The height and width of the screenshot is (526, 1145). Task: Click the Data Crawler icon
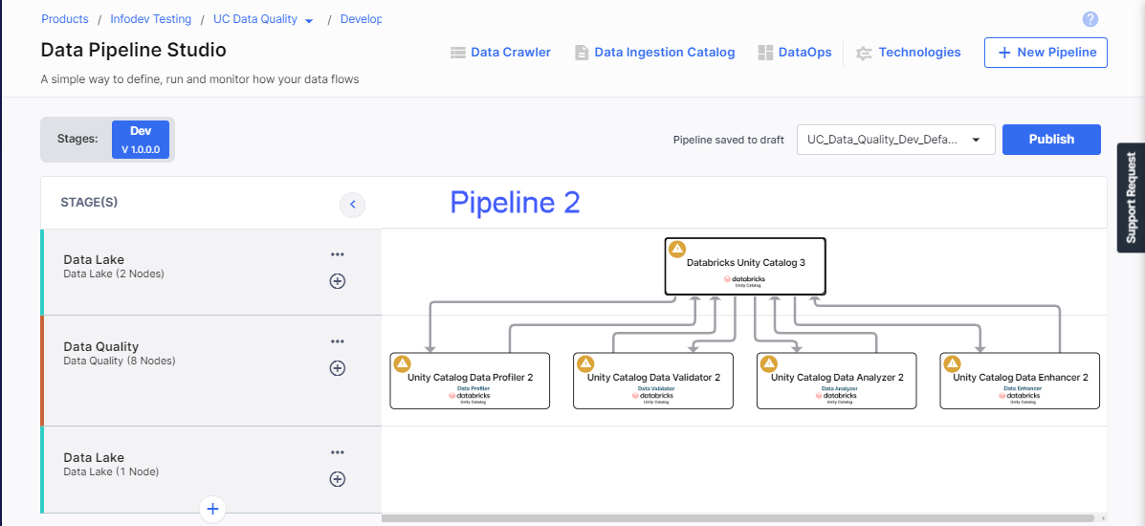pyautogui.click(x=458, y=53)
